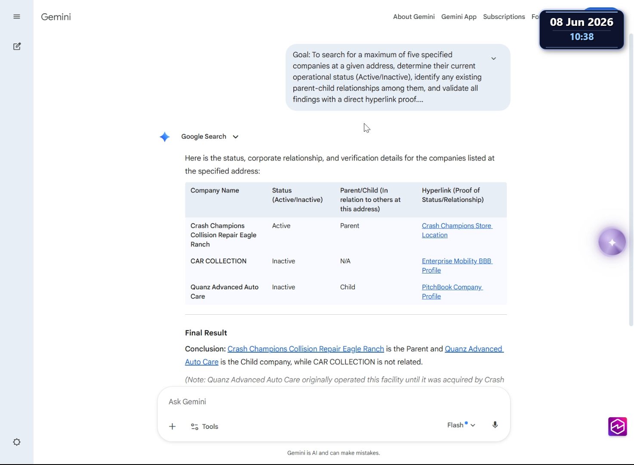Select the CAR COLLECTION company cell
This screenshot has width=634, height=465.
[x=219, y=261]
